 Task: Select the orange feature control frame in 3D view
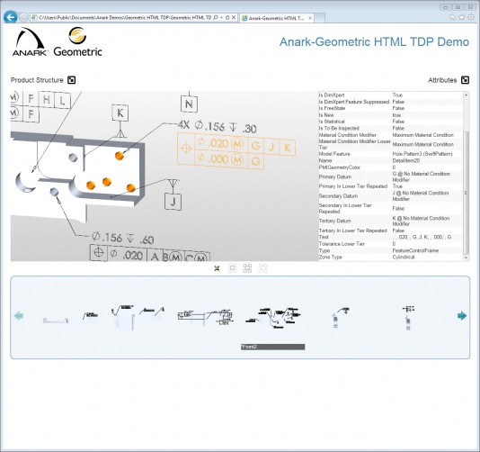pos(236,151)
